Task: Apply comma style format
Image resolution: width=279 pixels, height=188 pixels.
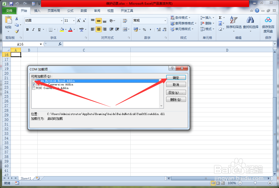Action: (150, 30)
